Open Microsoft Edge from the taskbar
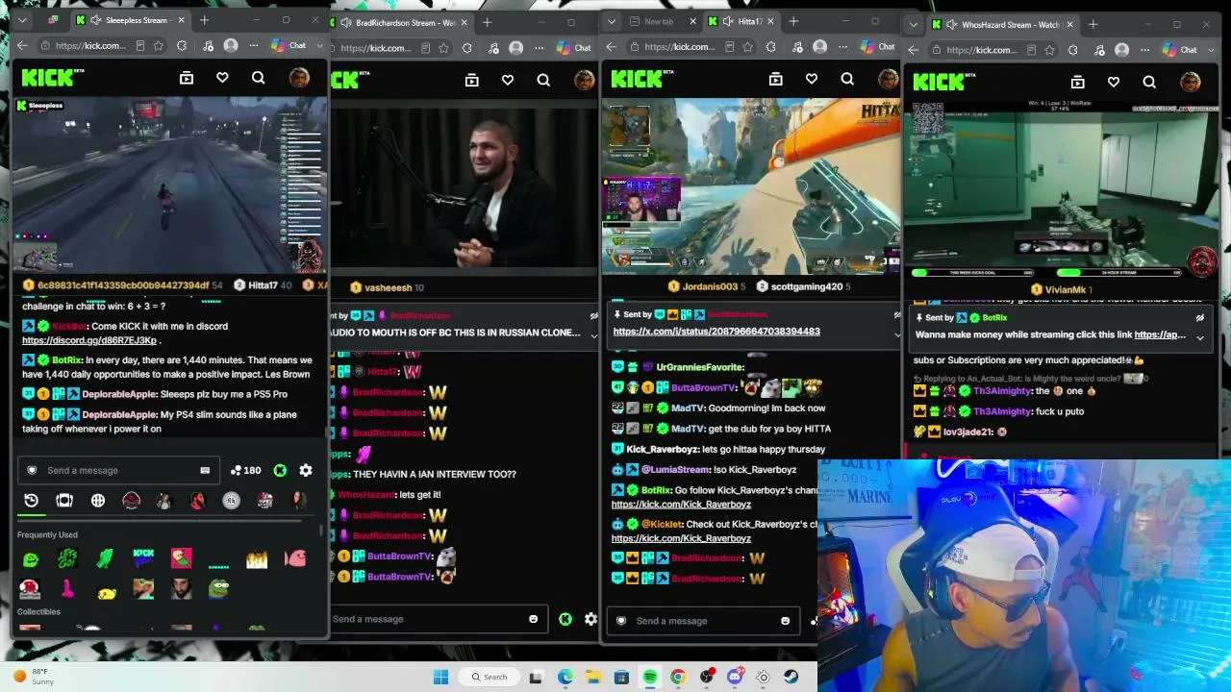The height and width of the screenshot is (692, 1231). tap(565, 677)
